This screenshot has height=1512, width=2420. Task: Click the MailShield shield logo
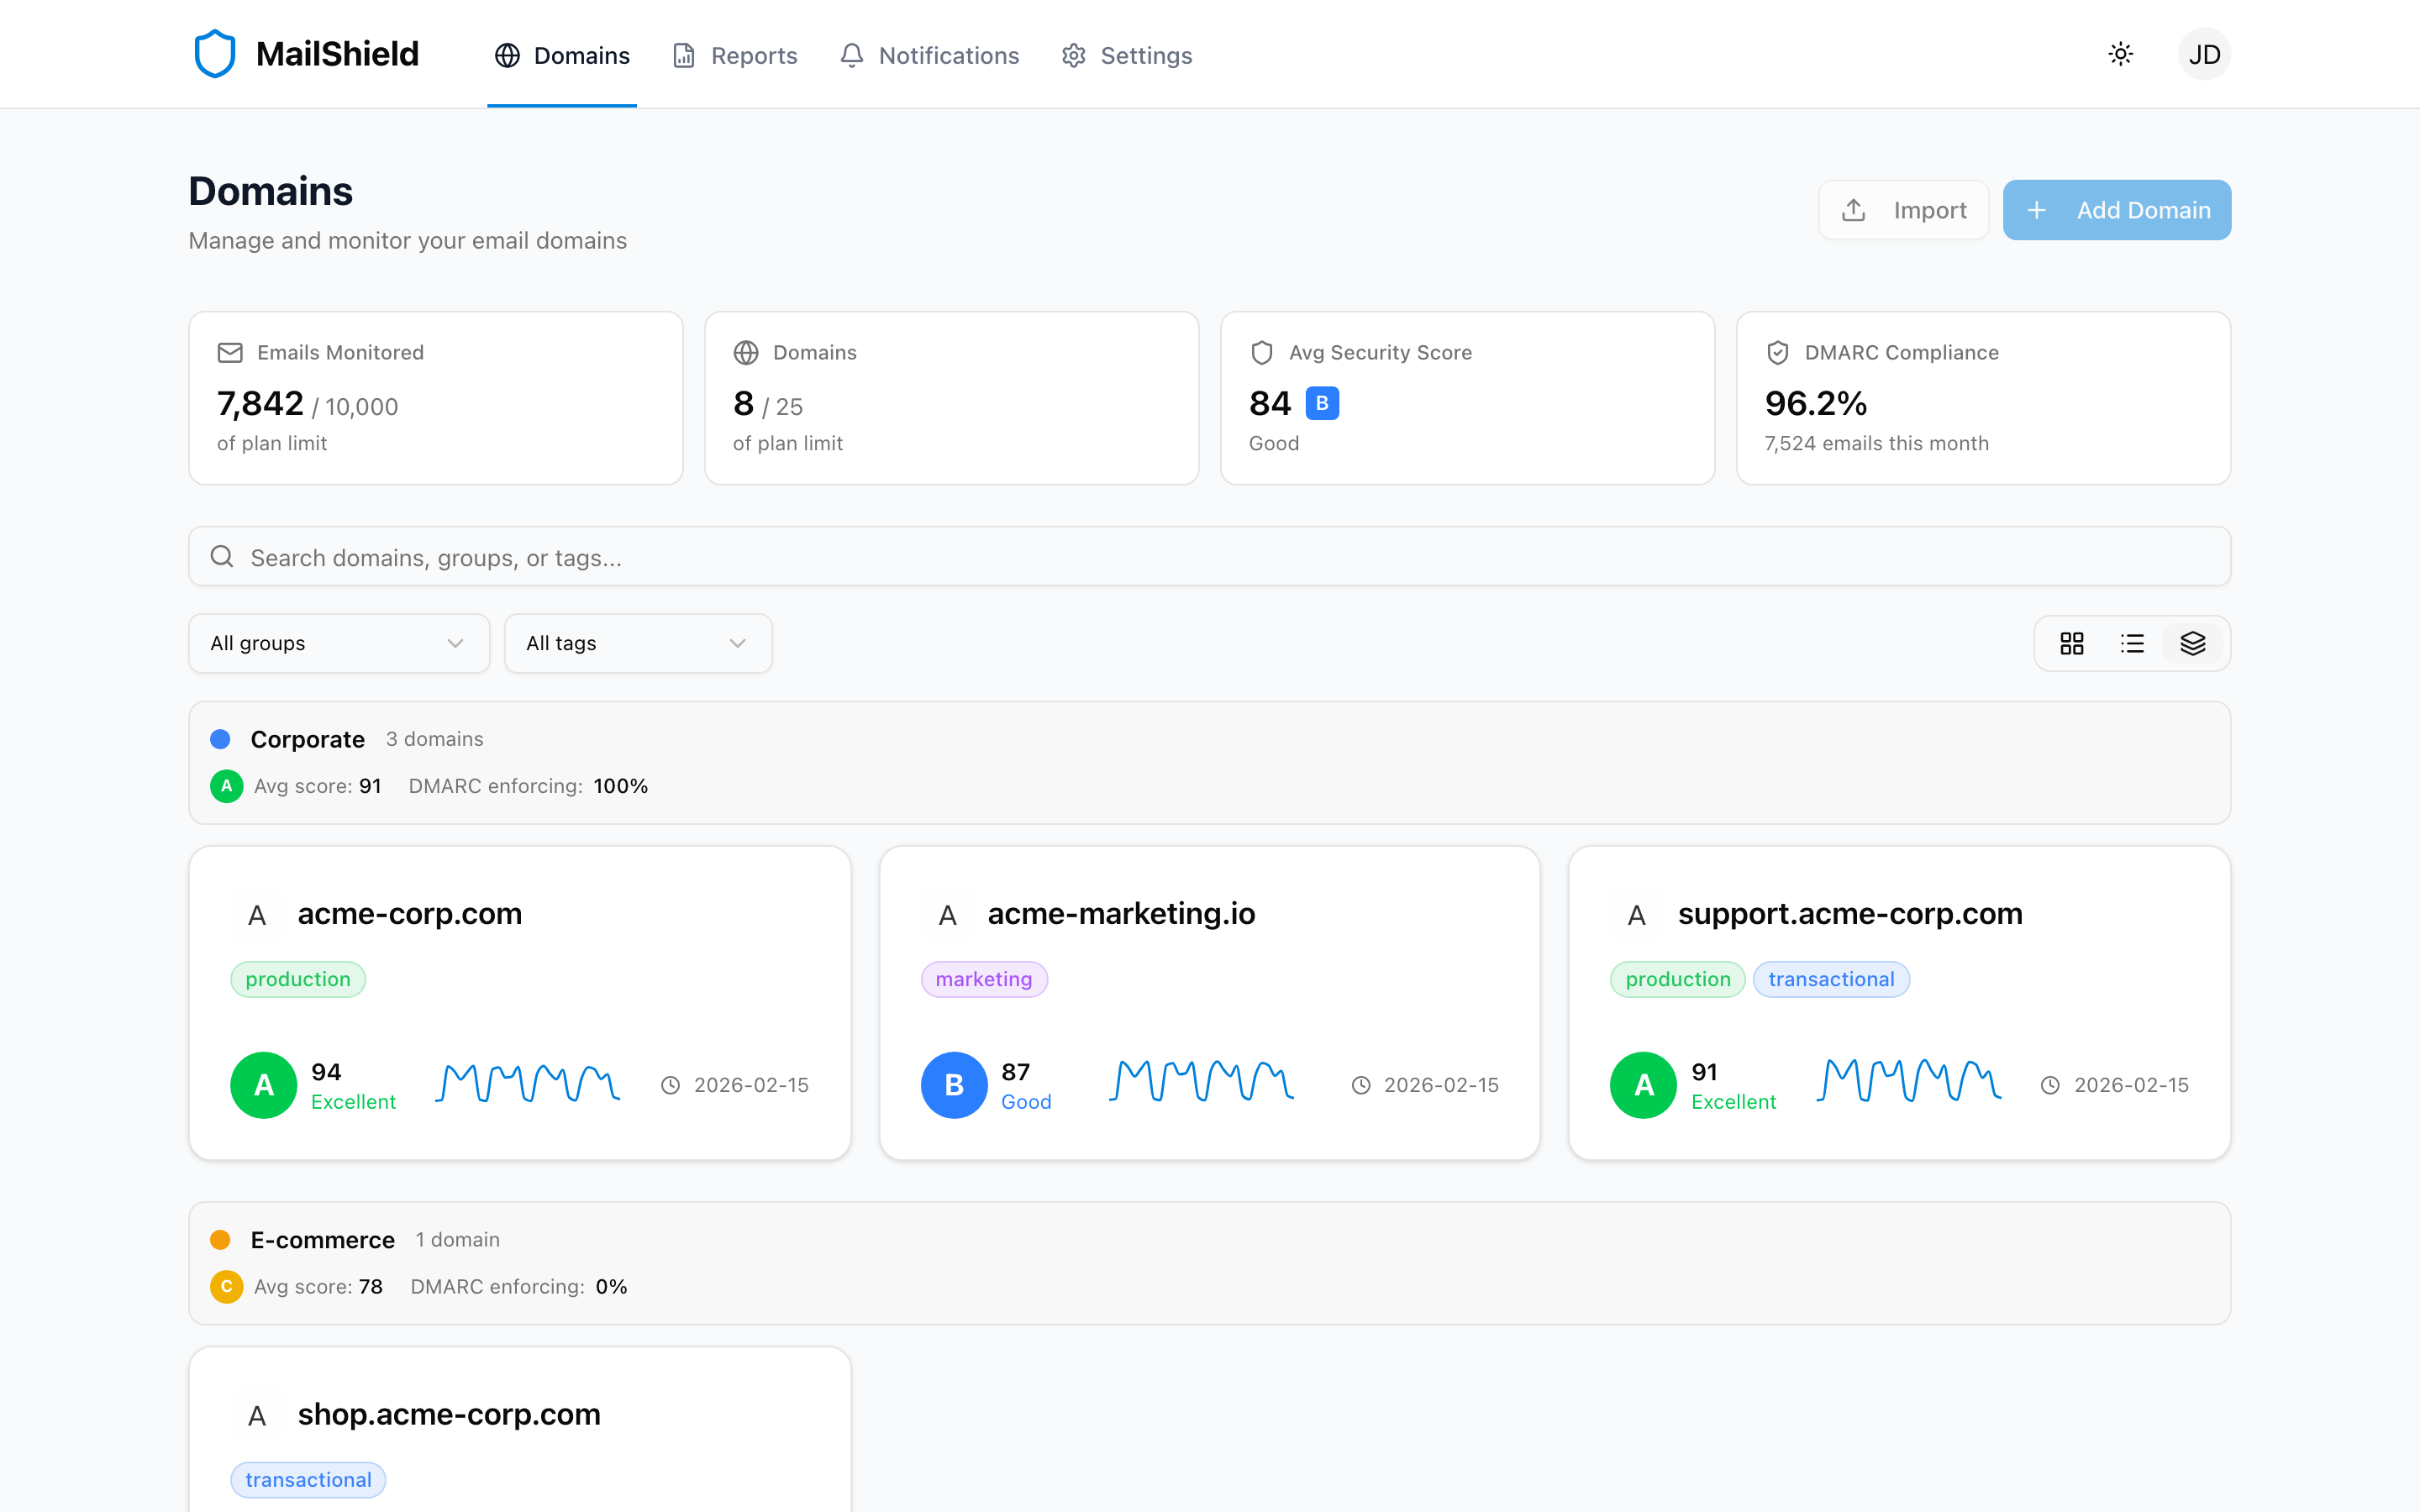tap(214, 54)
